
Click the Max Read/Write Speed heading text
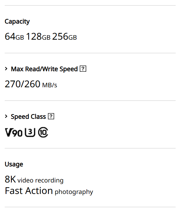click(44, 69)
